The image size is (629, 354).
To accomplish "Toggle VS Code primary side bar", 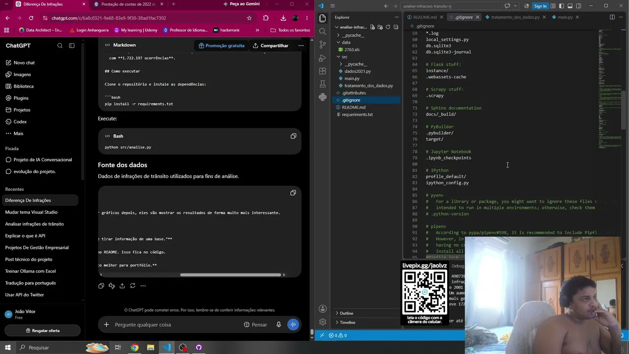I will click(561, 6).
